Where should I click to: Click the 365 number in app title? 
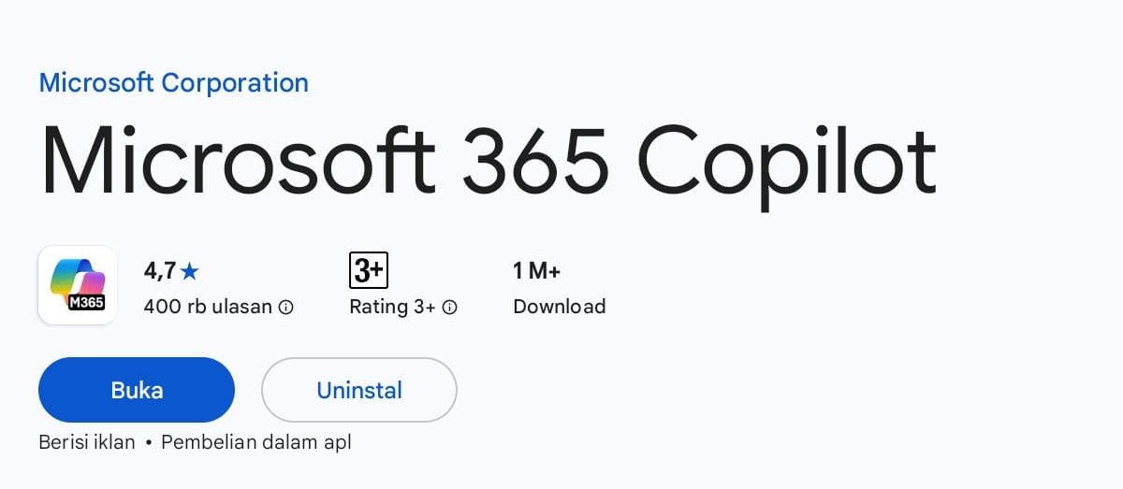pos(536,161)
